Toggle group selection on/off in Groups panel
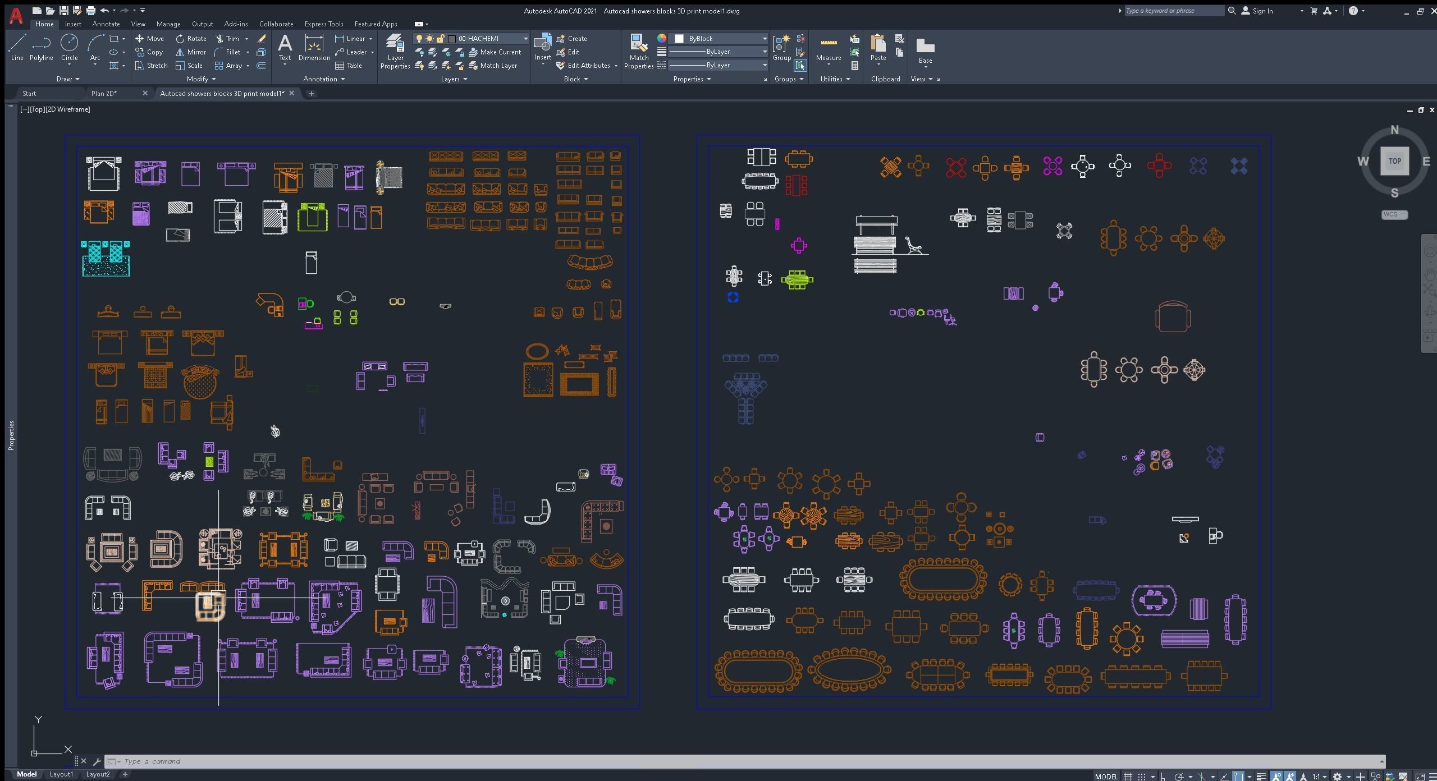The height and width of the screenshot is (781, 1437). click(x=800, y=66)
